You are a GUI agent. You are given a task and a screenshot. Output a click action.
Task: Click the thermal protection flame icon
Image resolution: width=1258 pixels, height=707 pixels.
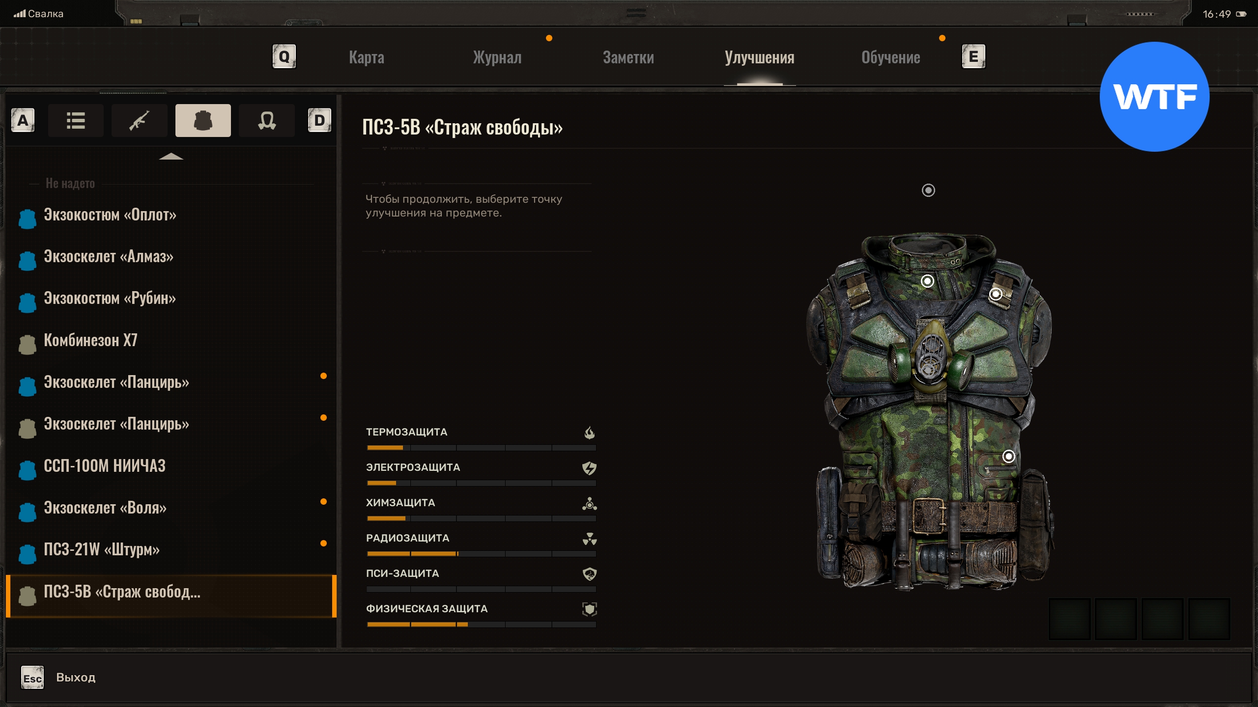click(x=589, y=433)
